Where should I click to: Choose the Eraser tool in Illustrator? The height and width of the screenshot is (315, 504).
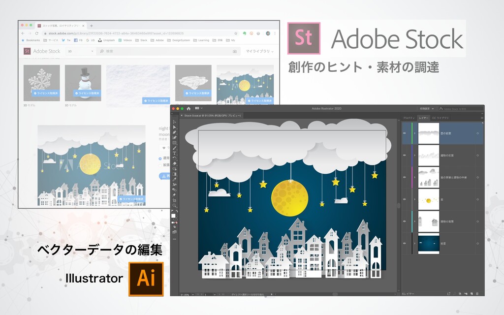(175, 163)
